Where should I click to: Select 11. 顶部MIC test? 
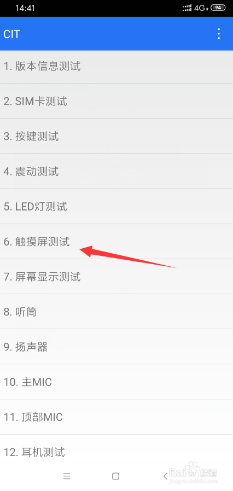click(116, 417)
